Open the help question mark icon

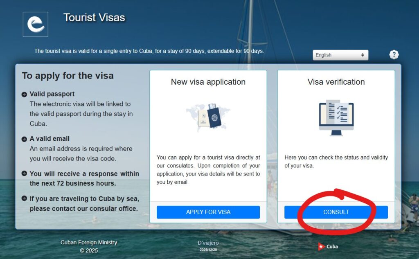point(394,54)
